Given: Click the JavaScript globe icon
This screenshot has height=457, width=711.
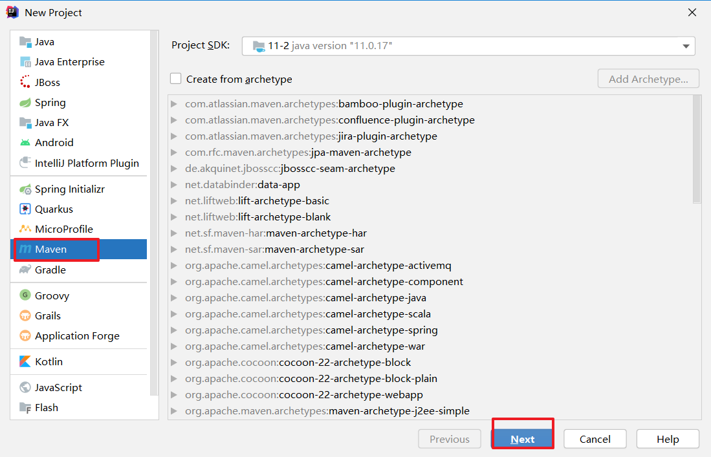Looking at the screenshot, I should [25, 387].
